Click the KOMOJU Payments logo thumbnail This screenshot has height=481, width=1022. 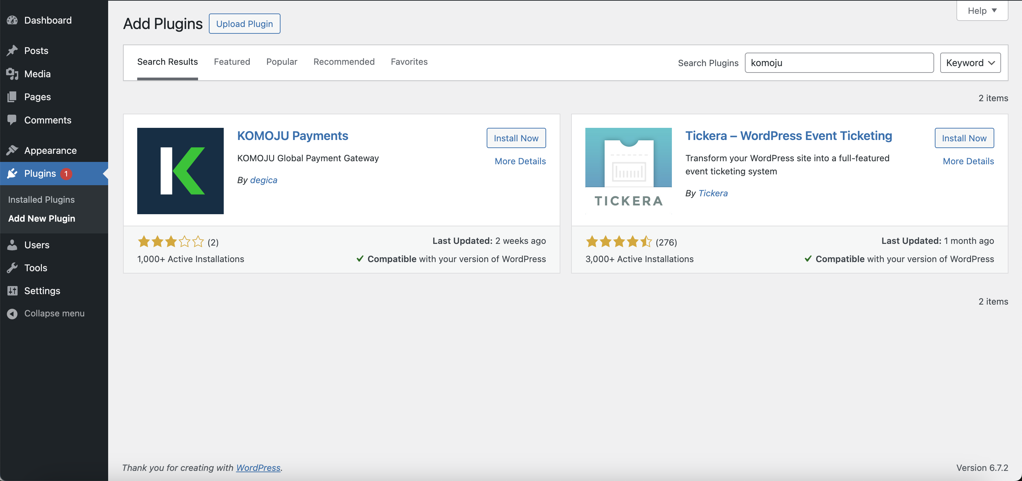[180, 171]
